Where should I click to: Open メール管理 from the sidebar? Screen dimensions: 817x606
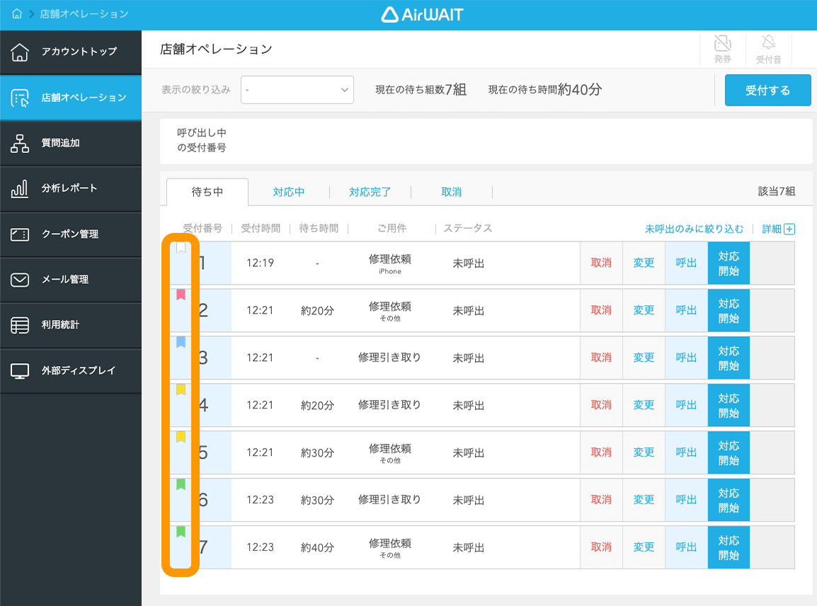pos(71,280)
